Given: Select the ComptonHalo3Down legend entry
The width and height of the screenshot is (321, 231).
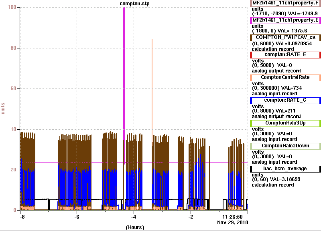Looking at the screenshot, I should (285, 146).
